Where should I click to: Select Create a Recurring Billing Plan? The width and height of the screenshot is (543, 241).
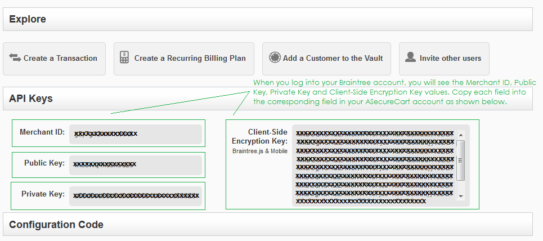[184, 59]
